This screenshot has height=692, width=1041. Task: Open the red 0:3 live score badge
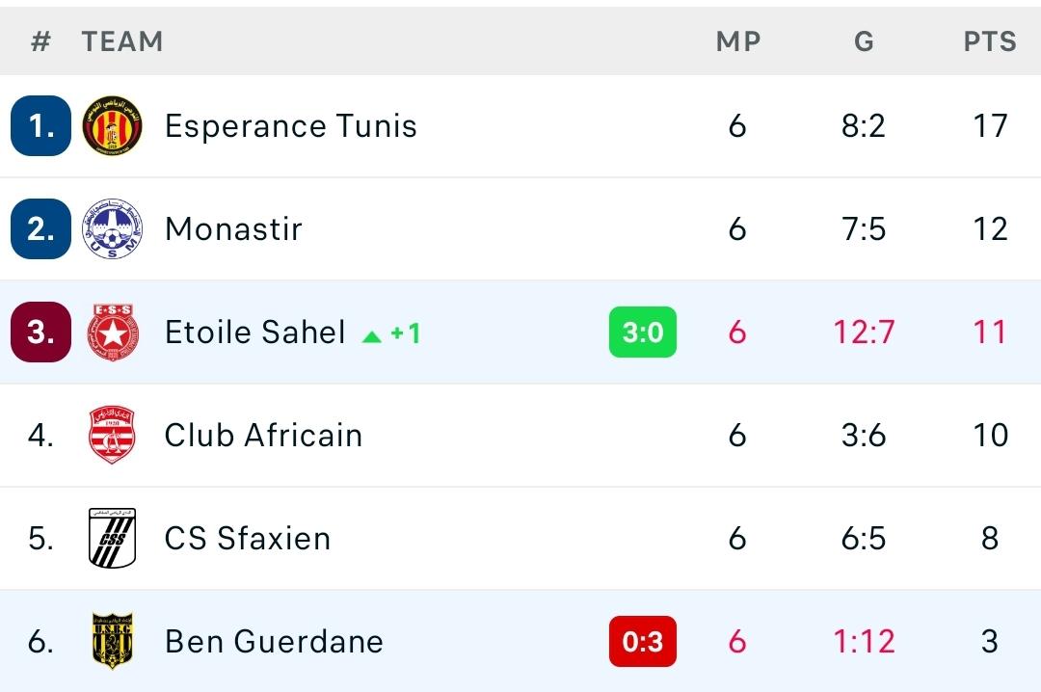click(643, 642)
